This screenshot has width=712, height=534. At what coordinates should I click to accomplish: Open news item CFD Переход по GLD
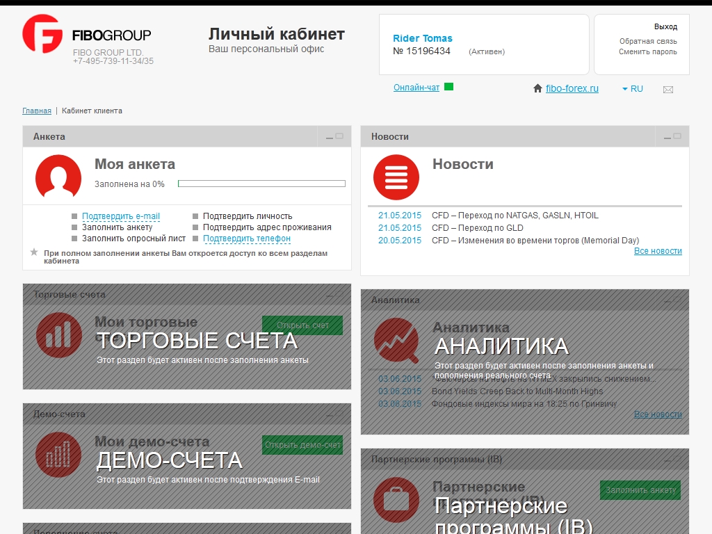477,228
